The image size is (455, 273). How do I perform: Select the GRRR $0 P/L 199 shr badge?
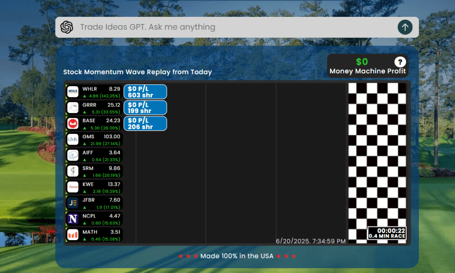pos(145,108)
